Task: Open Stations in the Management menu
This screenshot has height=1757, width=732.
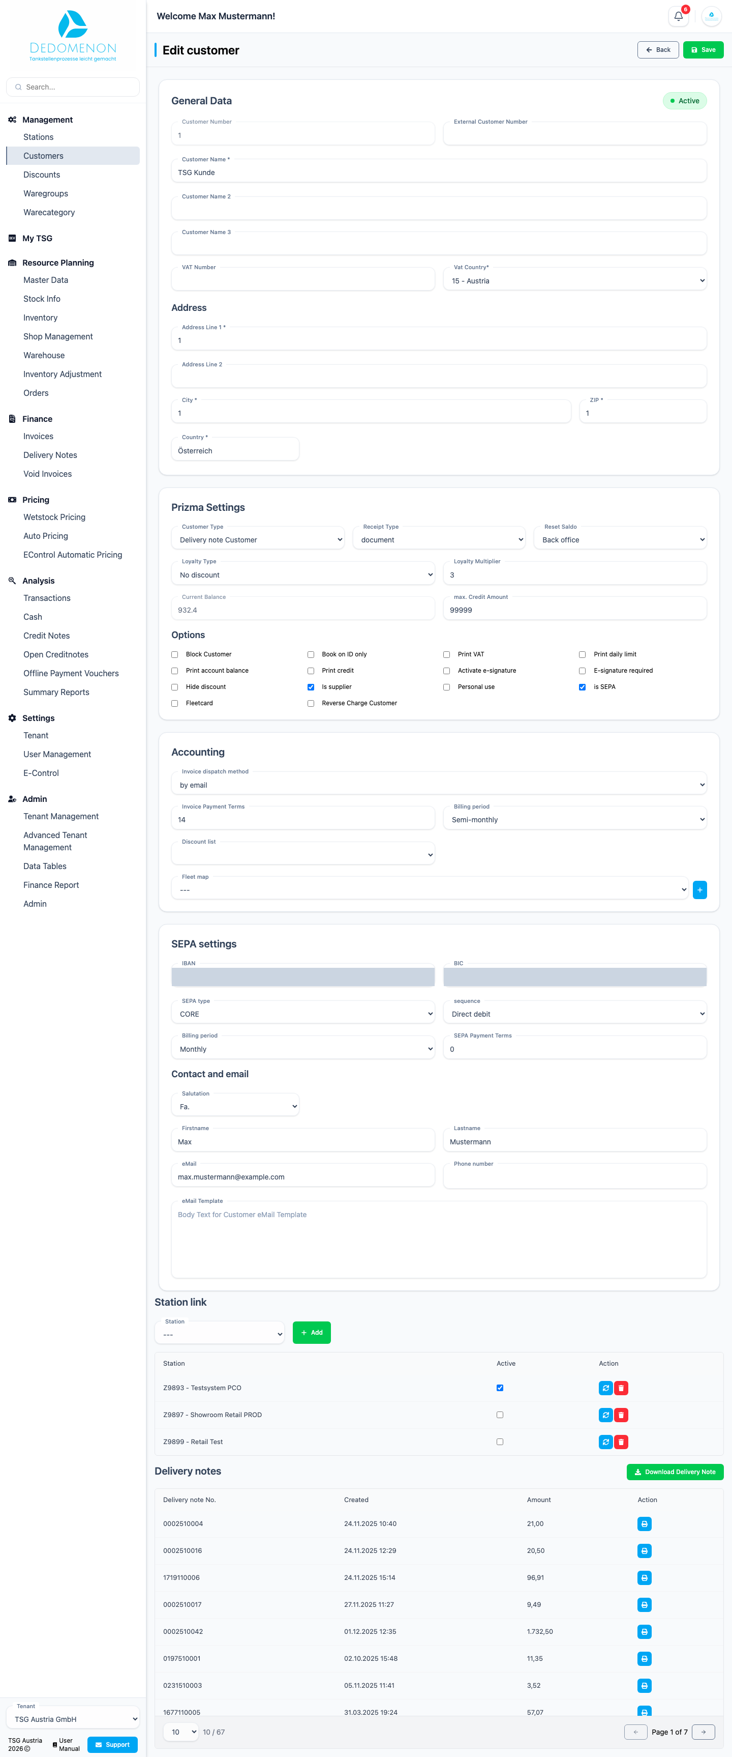Action: [x=38, y=137]
